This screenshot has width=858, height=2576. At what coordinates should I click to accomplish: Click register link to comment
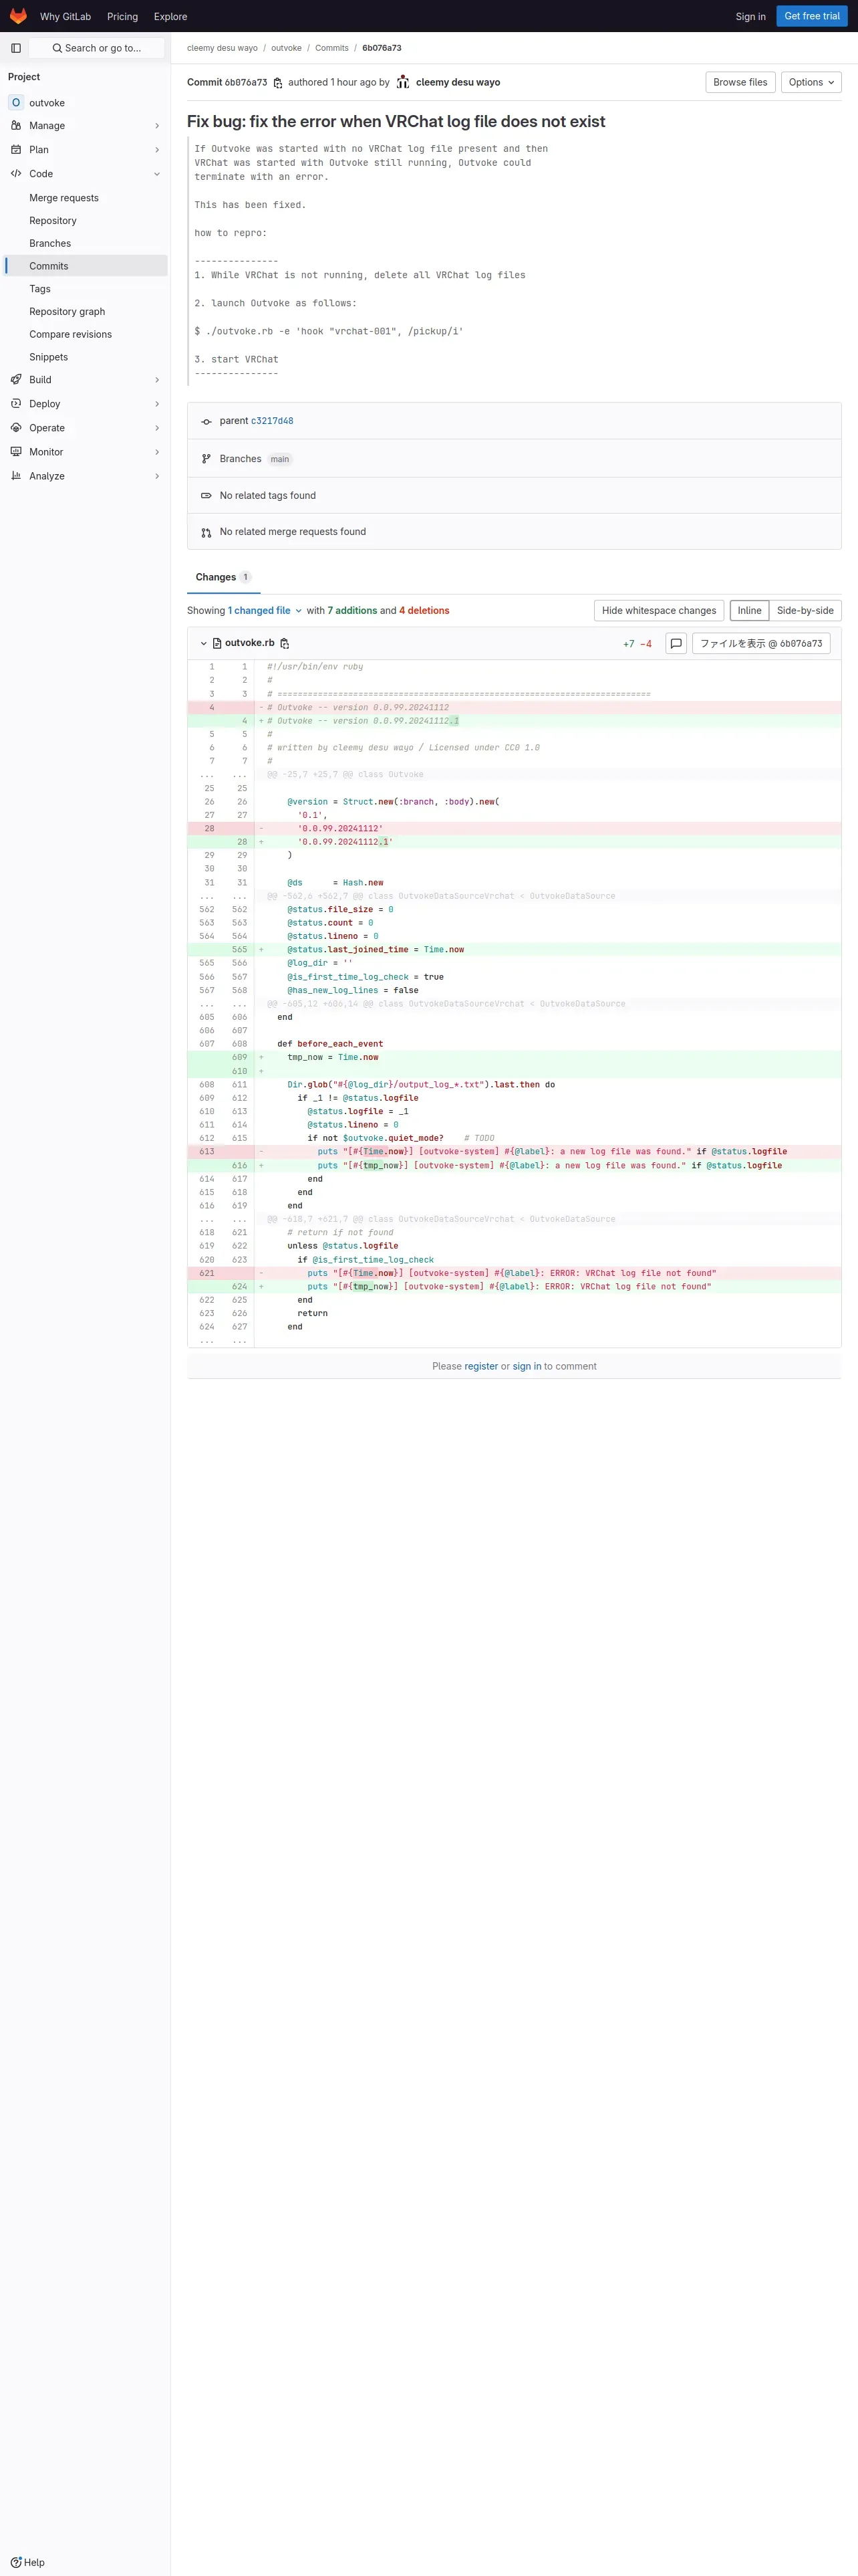pyautogui.click(x=480, y=1367)
